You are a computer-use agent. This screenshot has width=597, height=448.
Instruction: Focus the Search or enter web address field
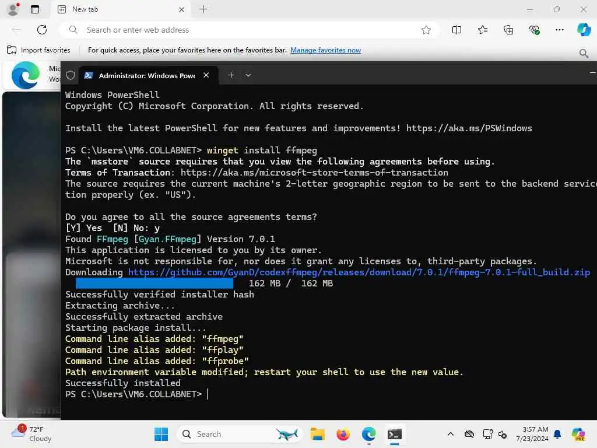point(249,30)
